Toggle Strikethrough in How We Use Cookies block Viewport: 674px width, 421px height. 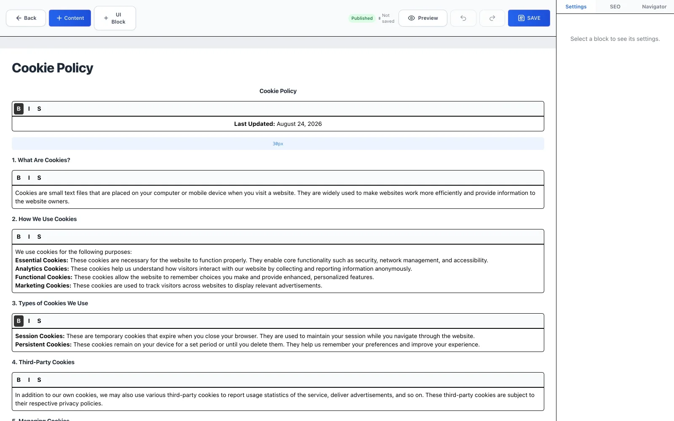[39, 237]
